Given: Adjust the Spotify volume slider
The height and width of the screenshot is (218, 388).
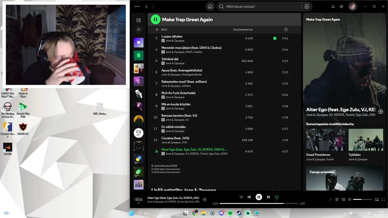Looking at the screenshot, I should (x=362, y=200).
